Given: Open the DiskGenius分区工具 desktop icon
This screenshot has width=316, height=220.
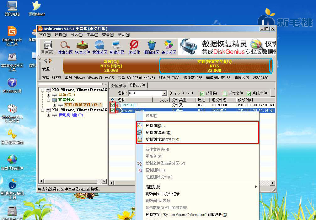Looking at the screenshot, I should click(12, 36).
